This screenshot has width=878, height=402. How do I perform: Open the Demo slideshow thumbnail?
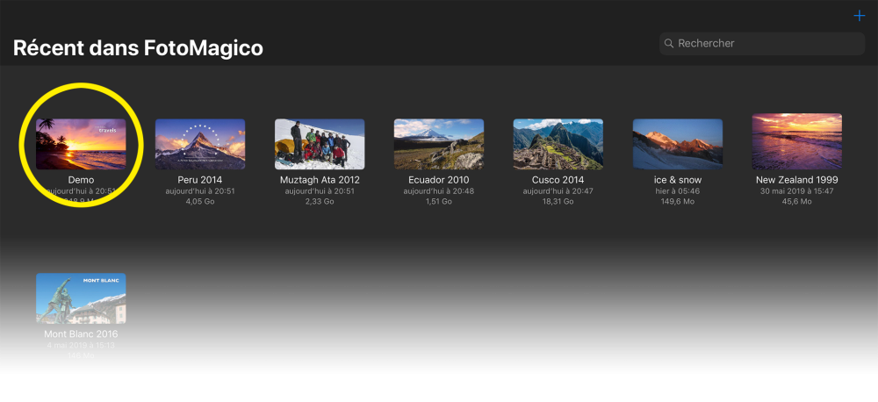[x=81, y=144]
